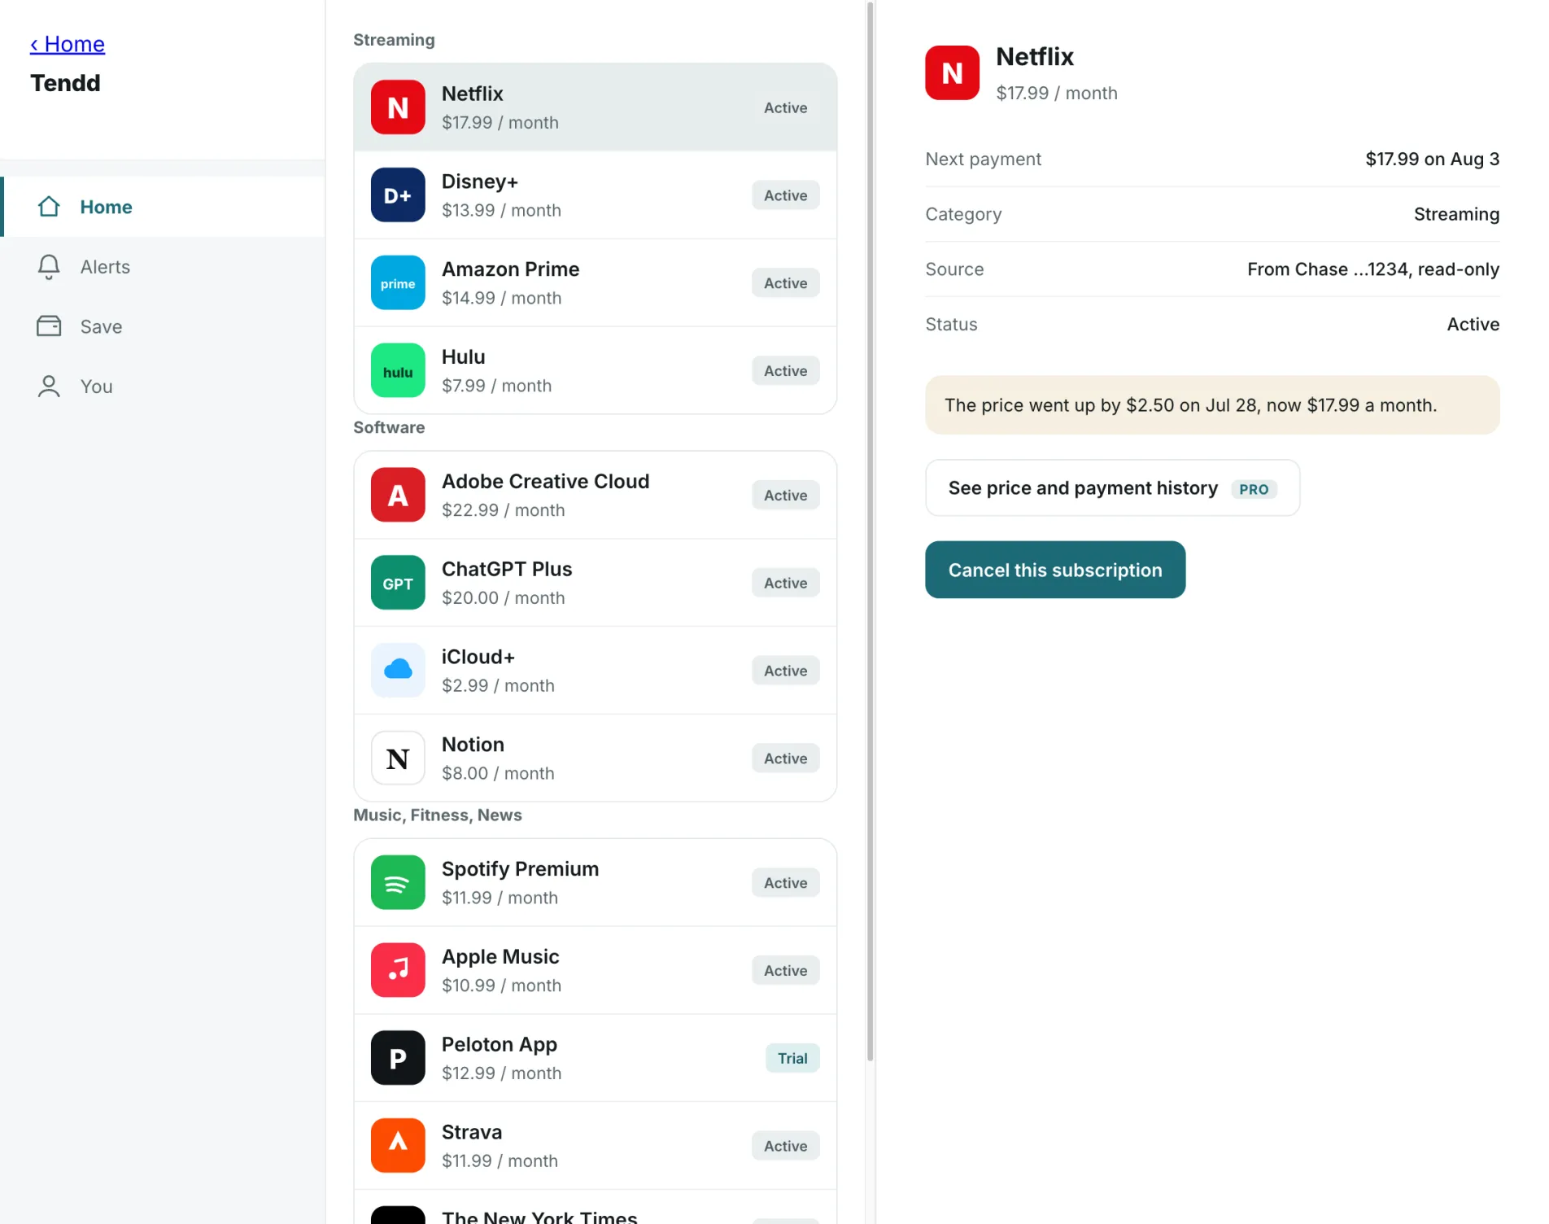
Task: Click the Peloton App logo icon
Action: pos(398,1059)
